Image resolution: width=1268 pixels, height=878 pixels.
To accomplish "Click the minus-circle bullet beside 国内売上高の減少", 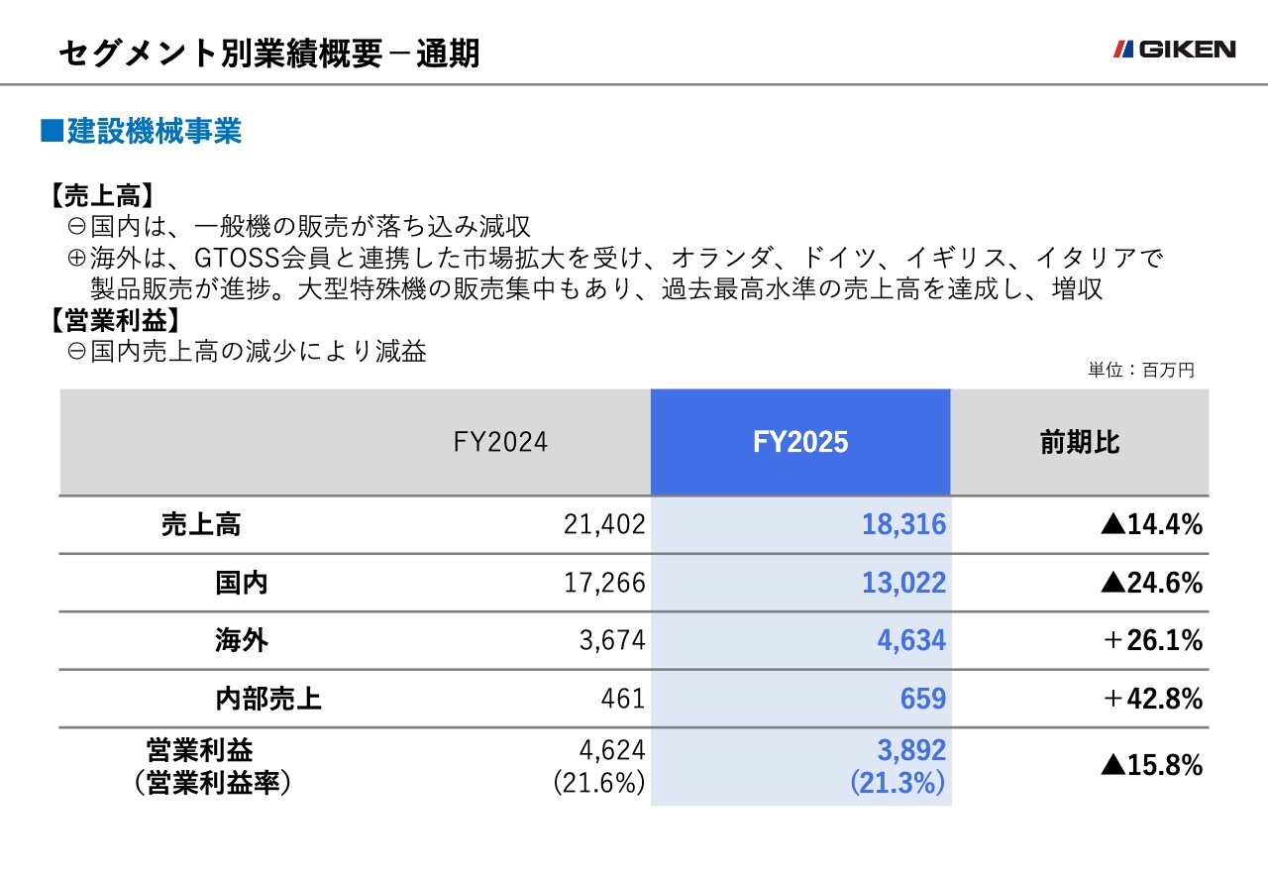I will click(76, 351).
